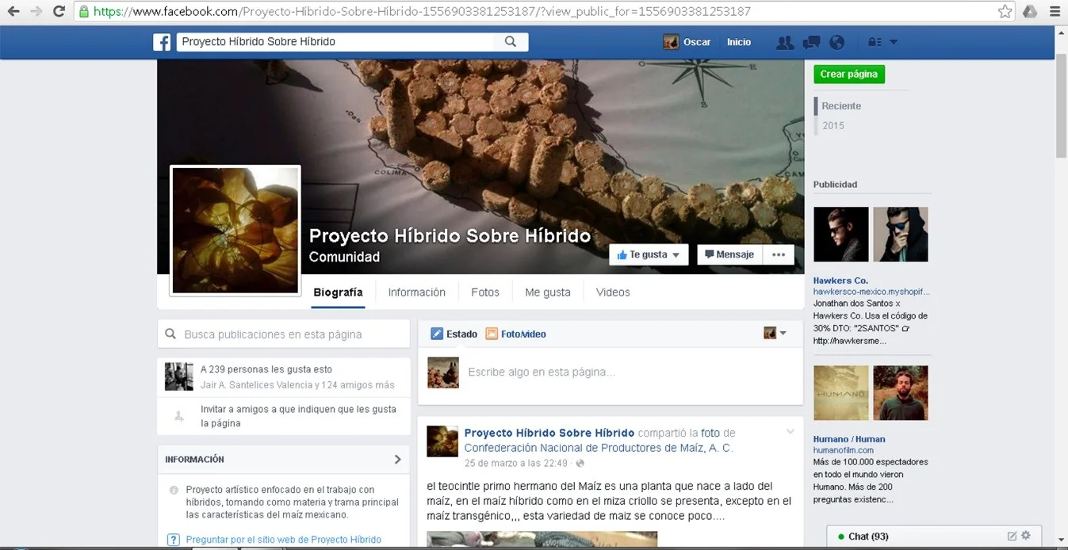
Task: Expand INFORMACIÓN section chevron
Action: (398, 459)
